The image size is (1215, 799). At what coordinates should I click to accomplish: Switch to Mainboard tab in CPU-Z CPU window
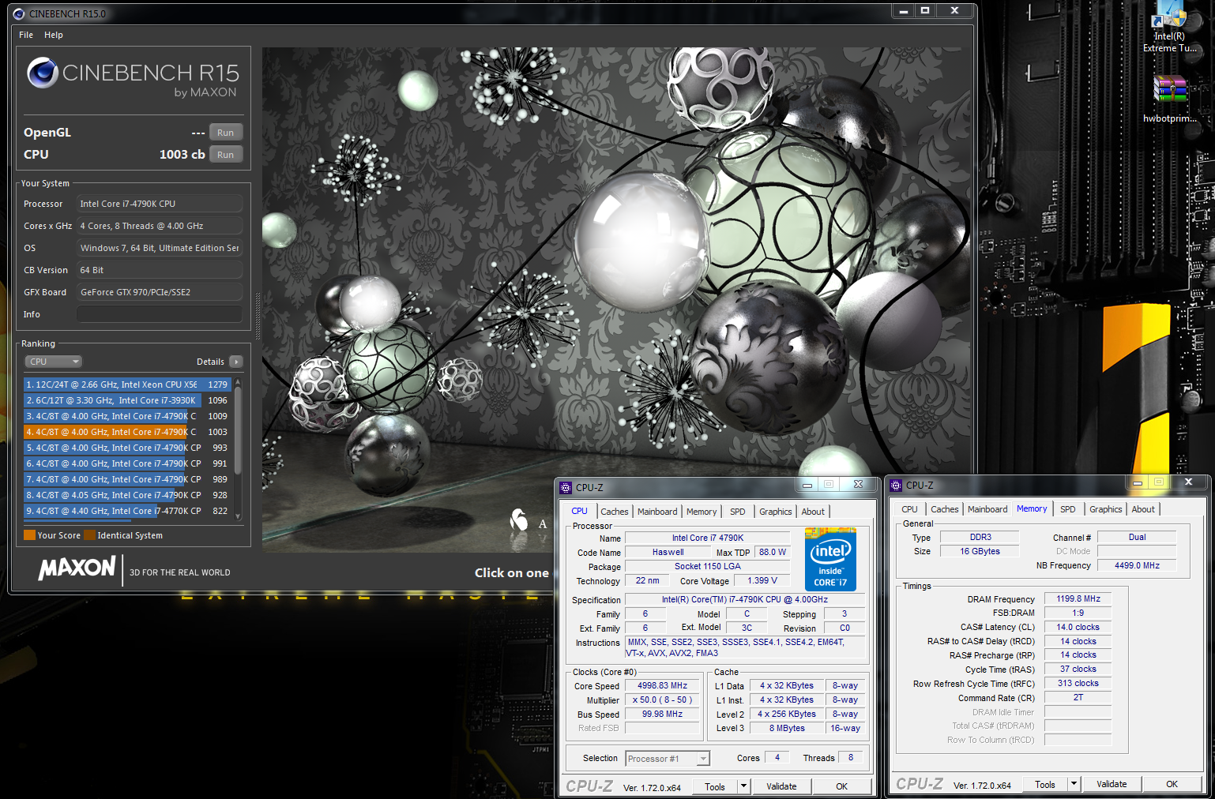tap(657, 512)
